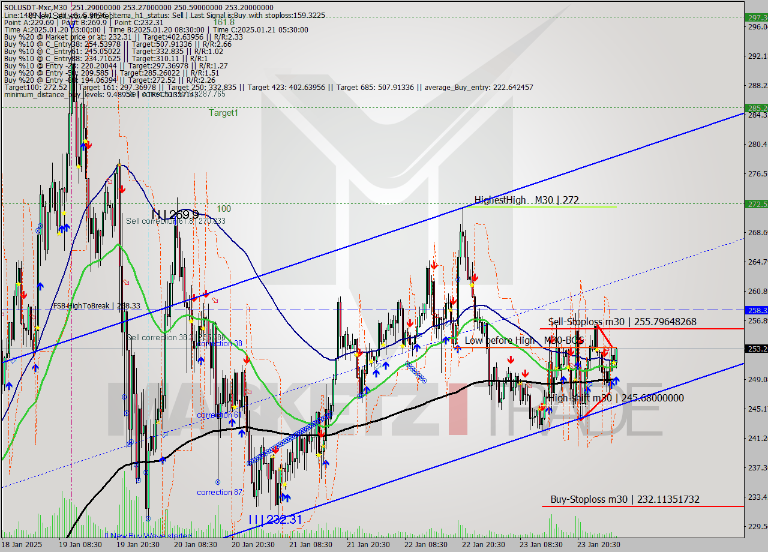This screenshot has width=768, height=552.
Task: Select the '22 Jan 08:30' time label
Action: (425, 545)
